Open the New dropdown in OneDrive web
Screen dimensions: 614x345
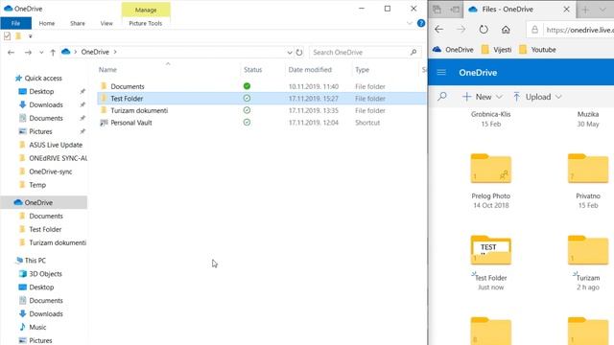pos(483,97)
